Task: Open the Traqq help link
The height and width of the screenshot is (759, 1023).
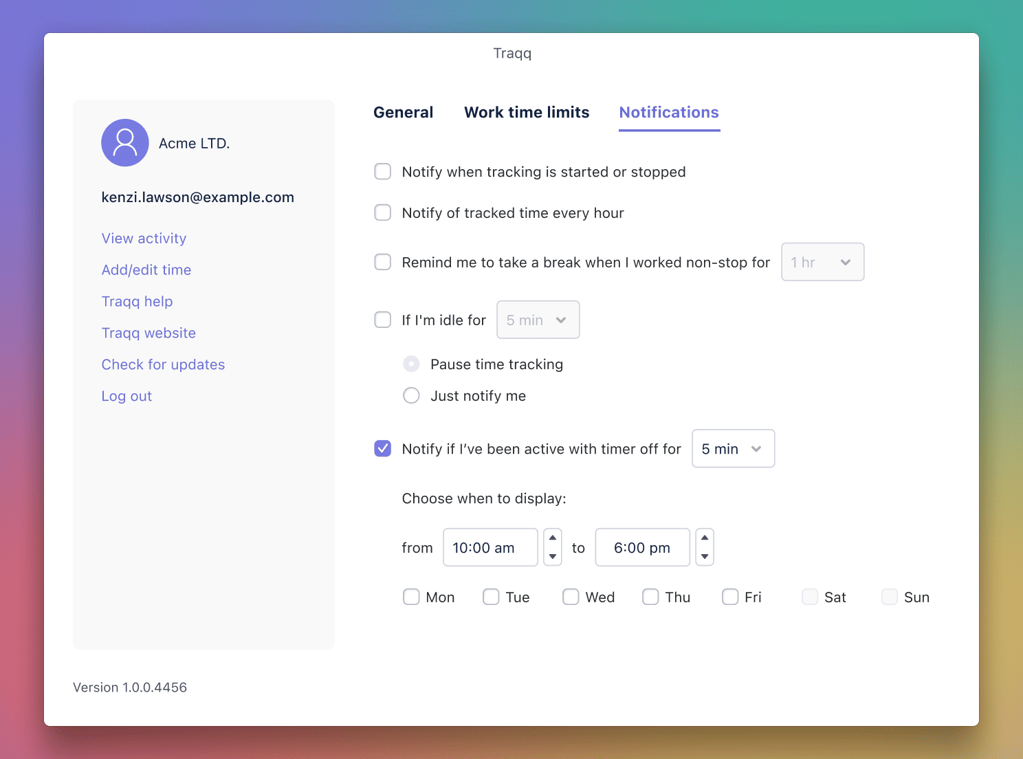Action: (x=137, y=302)
